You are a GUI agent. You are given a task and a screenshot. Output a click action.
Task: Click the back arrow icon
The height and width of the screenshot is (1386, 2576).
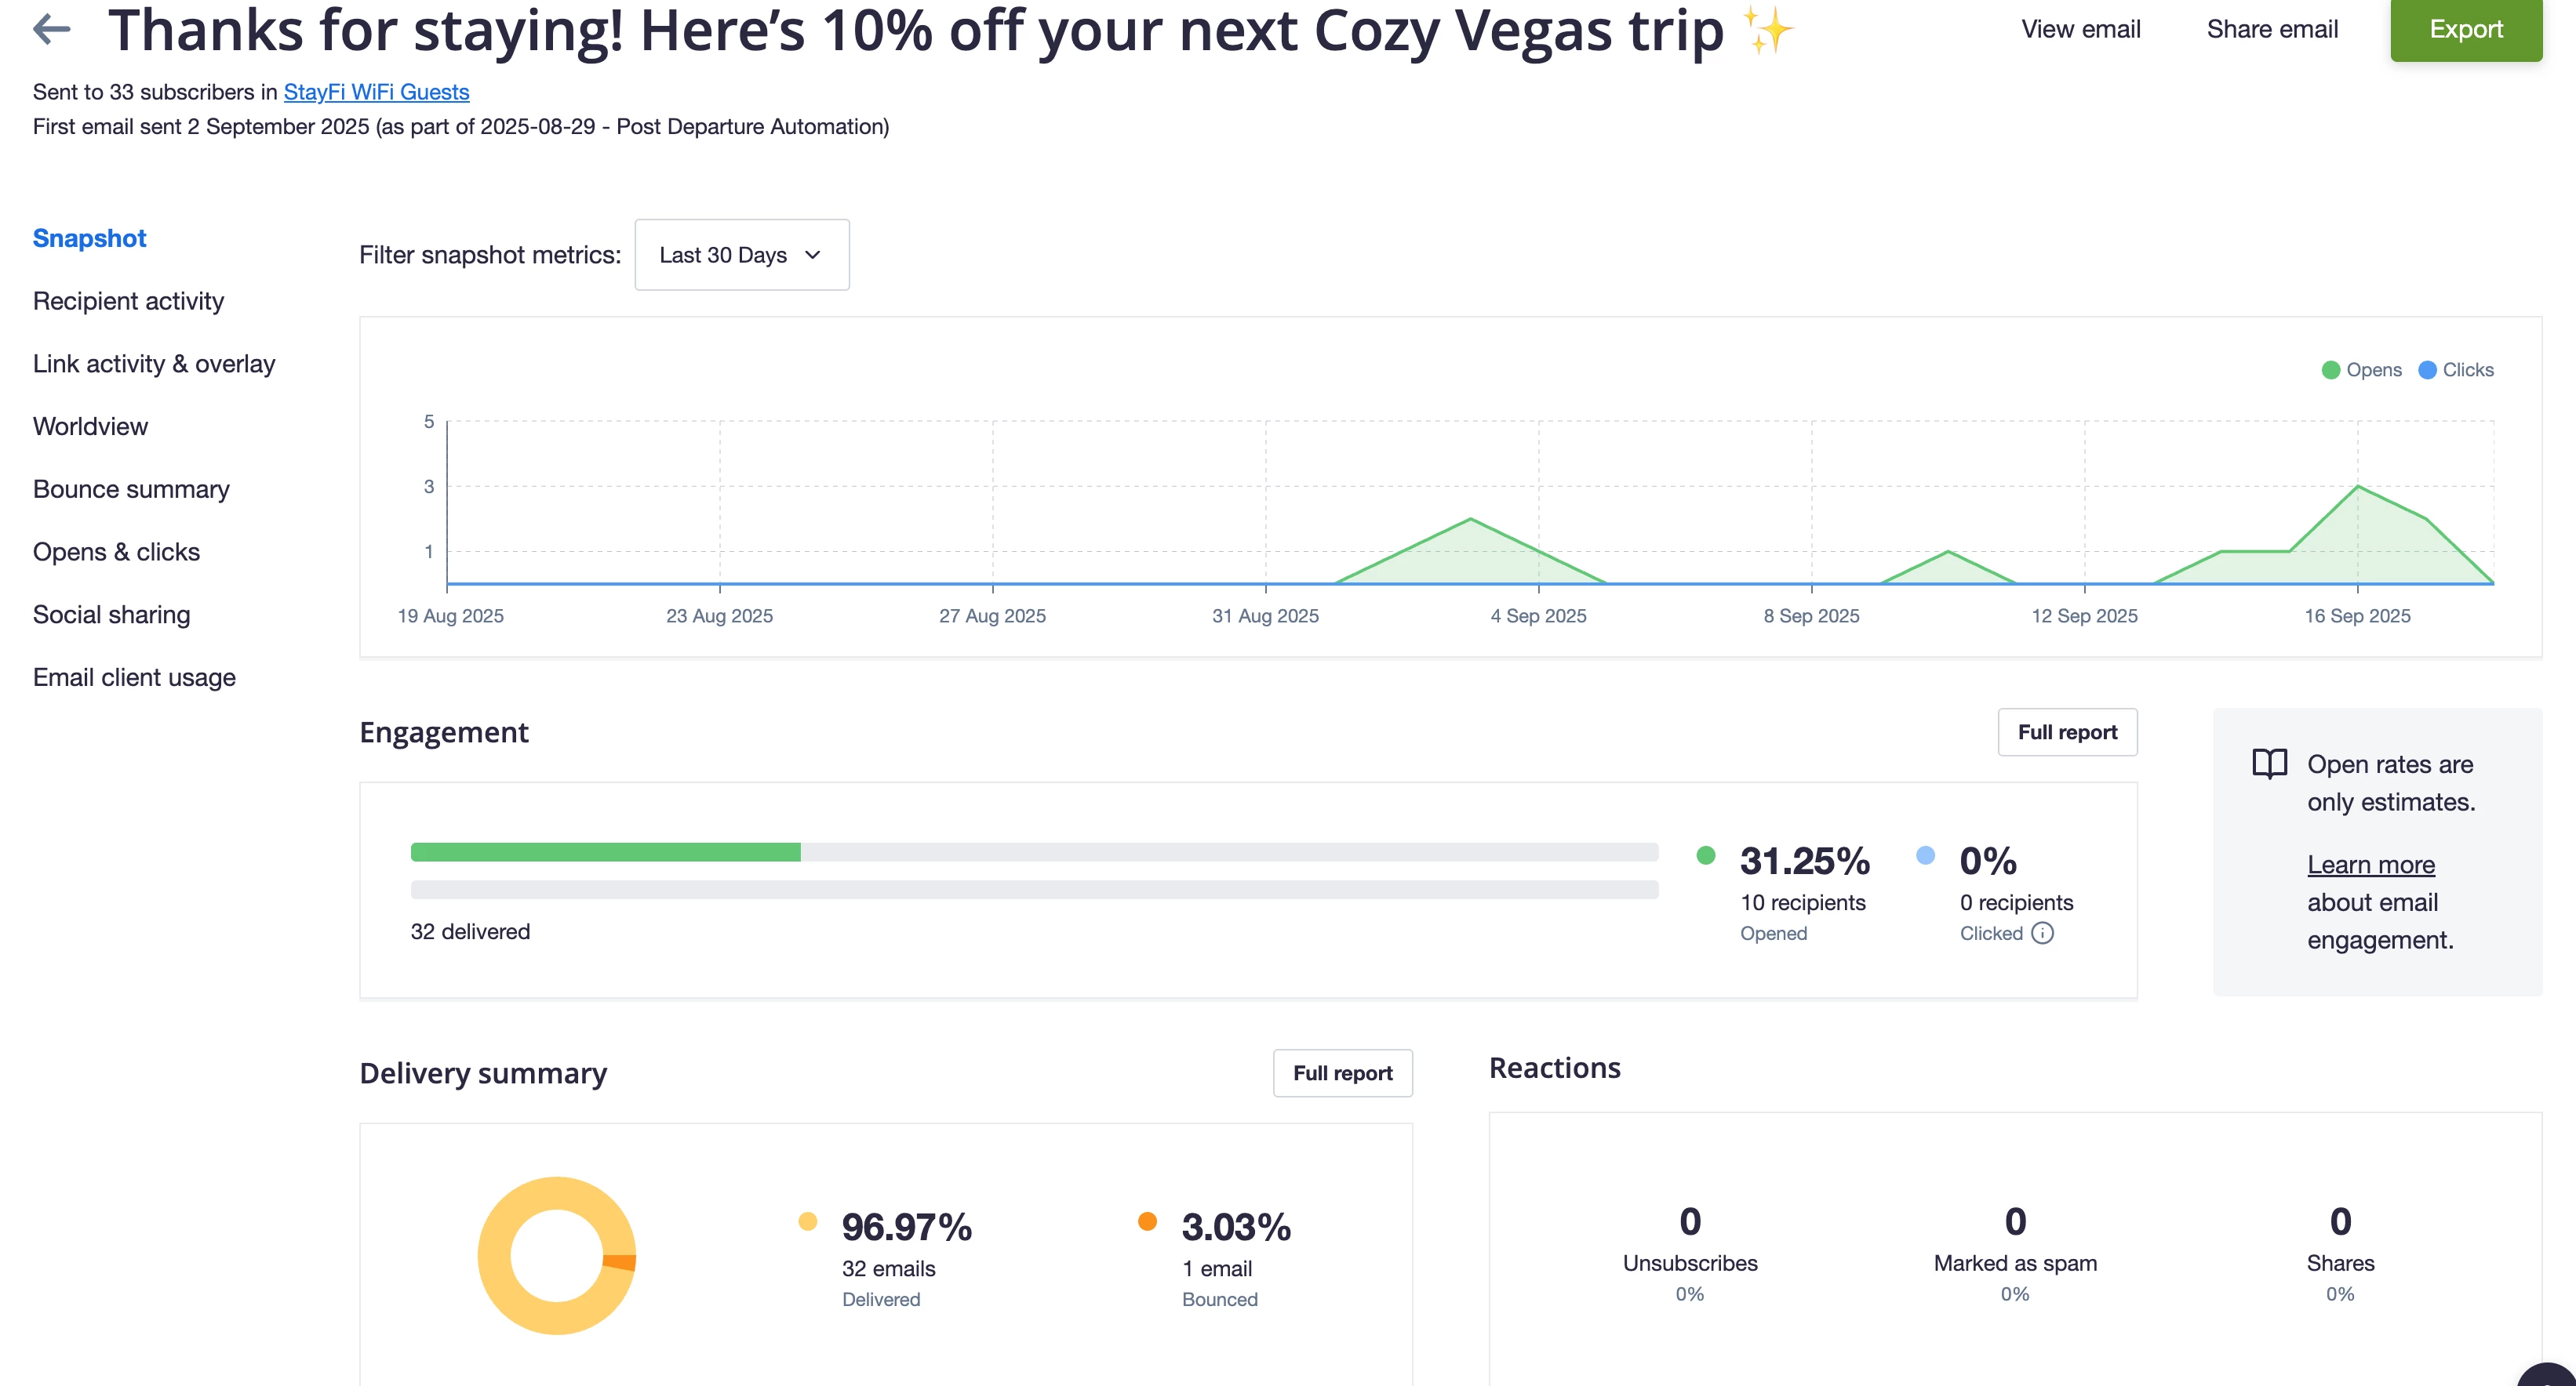click(52, 29)
